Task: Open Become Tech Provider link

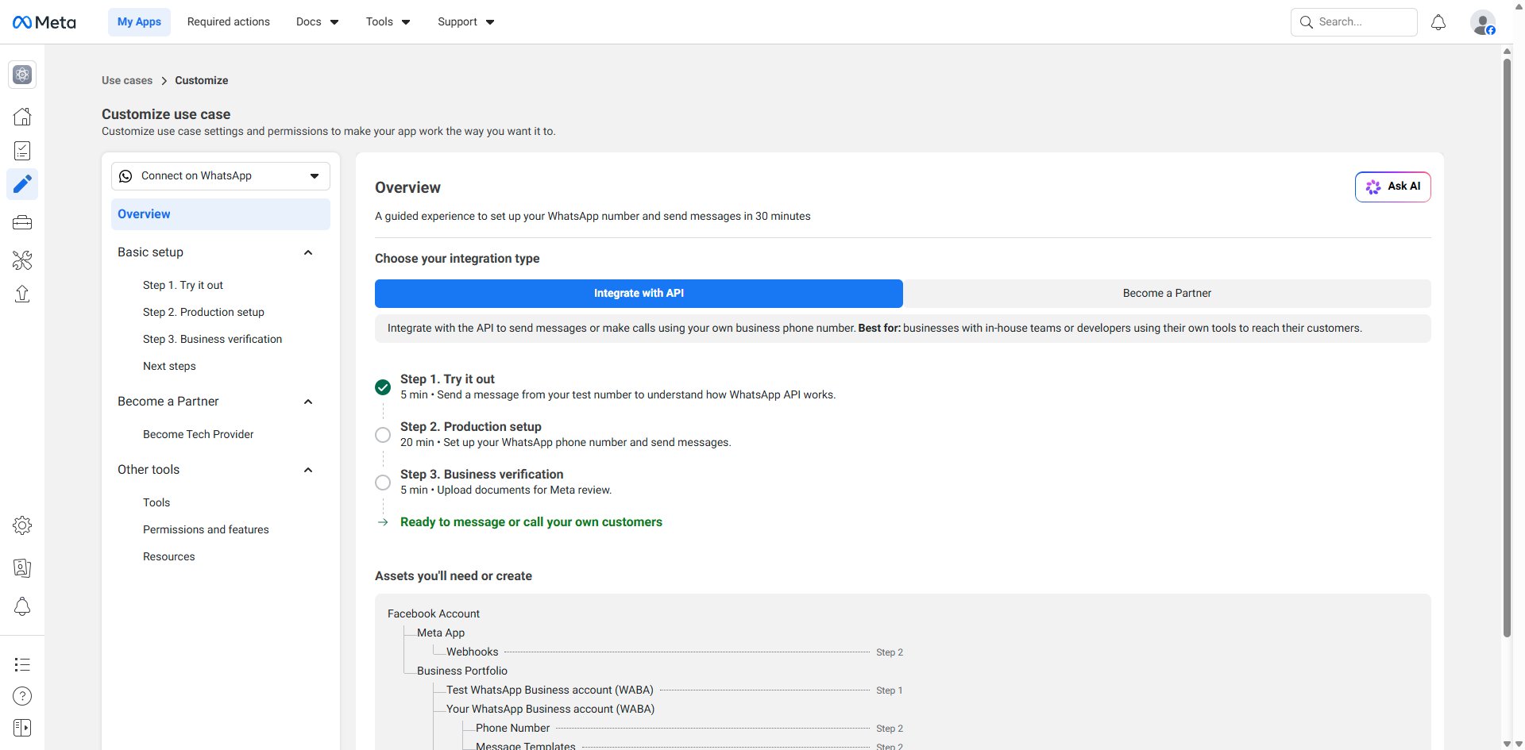Action: (x=198, y=435)
